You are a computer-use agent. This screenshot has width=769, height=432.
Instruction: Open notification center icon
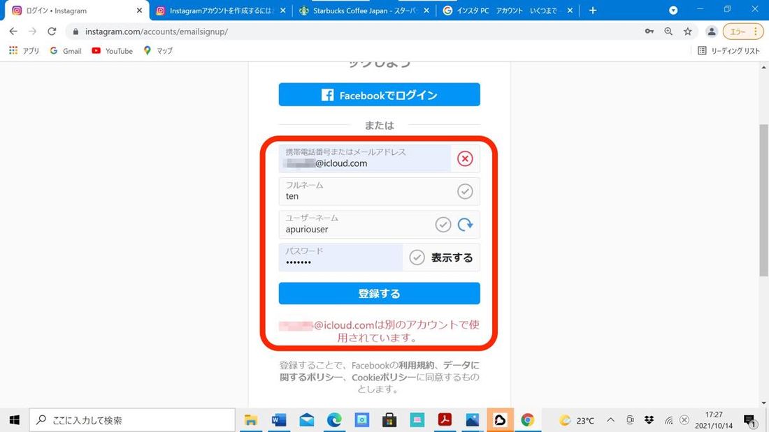click(x=749, y=420)
